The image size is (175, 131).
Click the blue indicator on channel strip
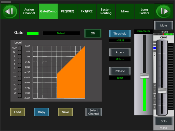[155, 48]
